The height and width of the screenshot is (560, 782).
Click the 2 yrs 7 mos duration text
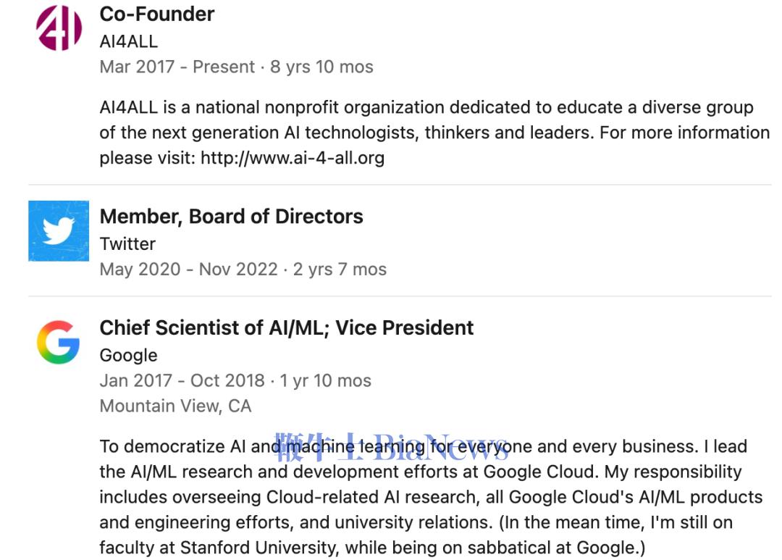click(x=340, y=269)
